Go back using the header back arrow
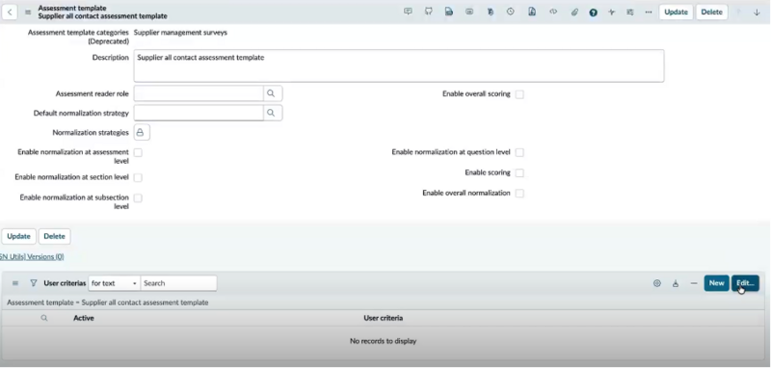This screenshot has width=771, height=368. (10, 13)
